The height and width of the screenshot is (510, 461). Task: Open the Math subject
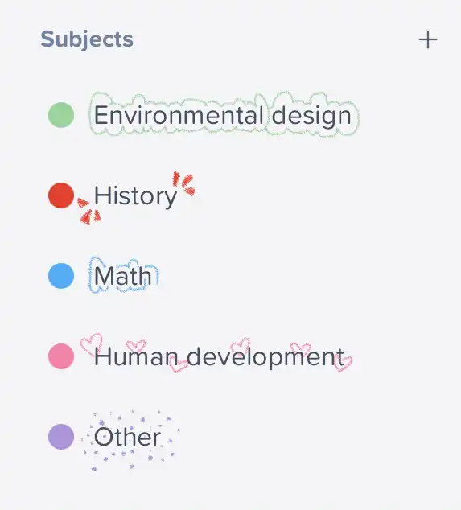(122, 276)
